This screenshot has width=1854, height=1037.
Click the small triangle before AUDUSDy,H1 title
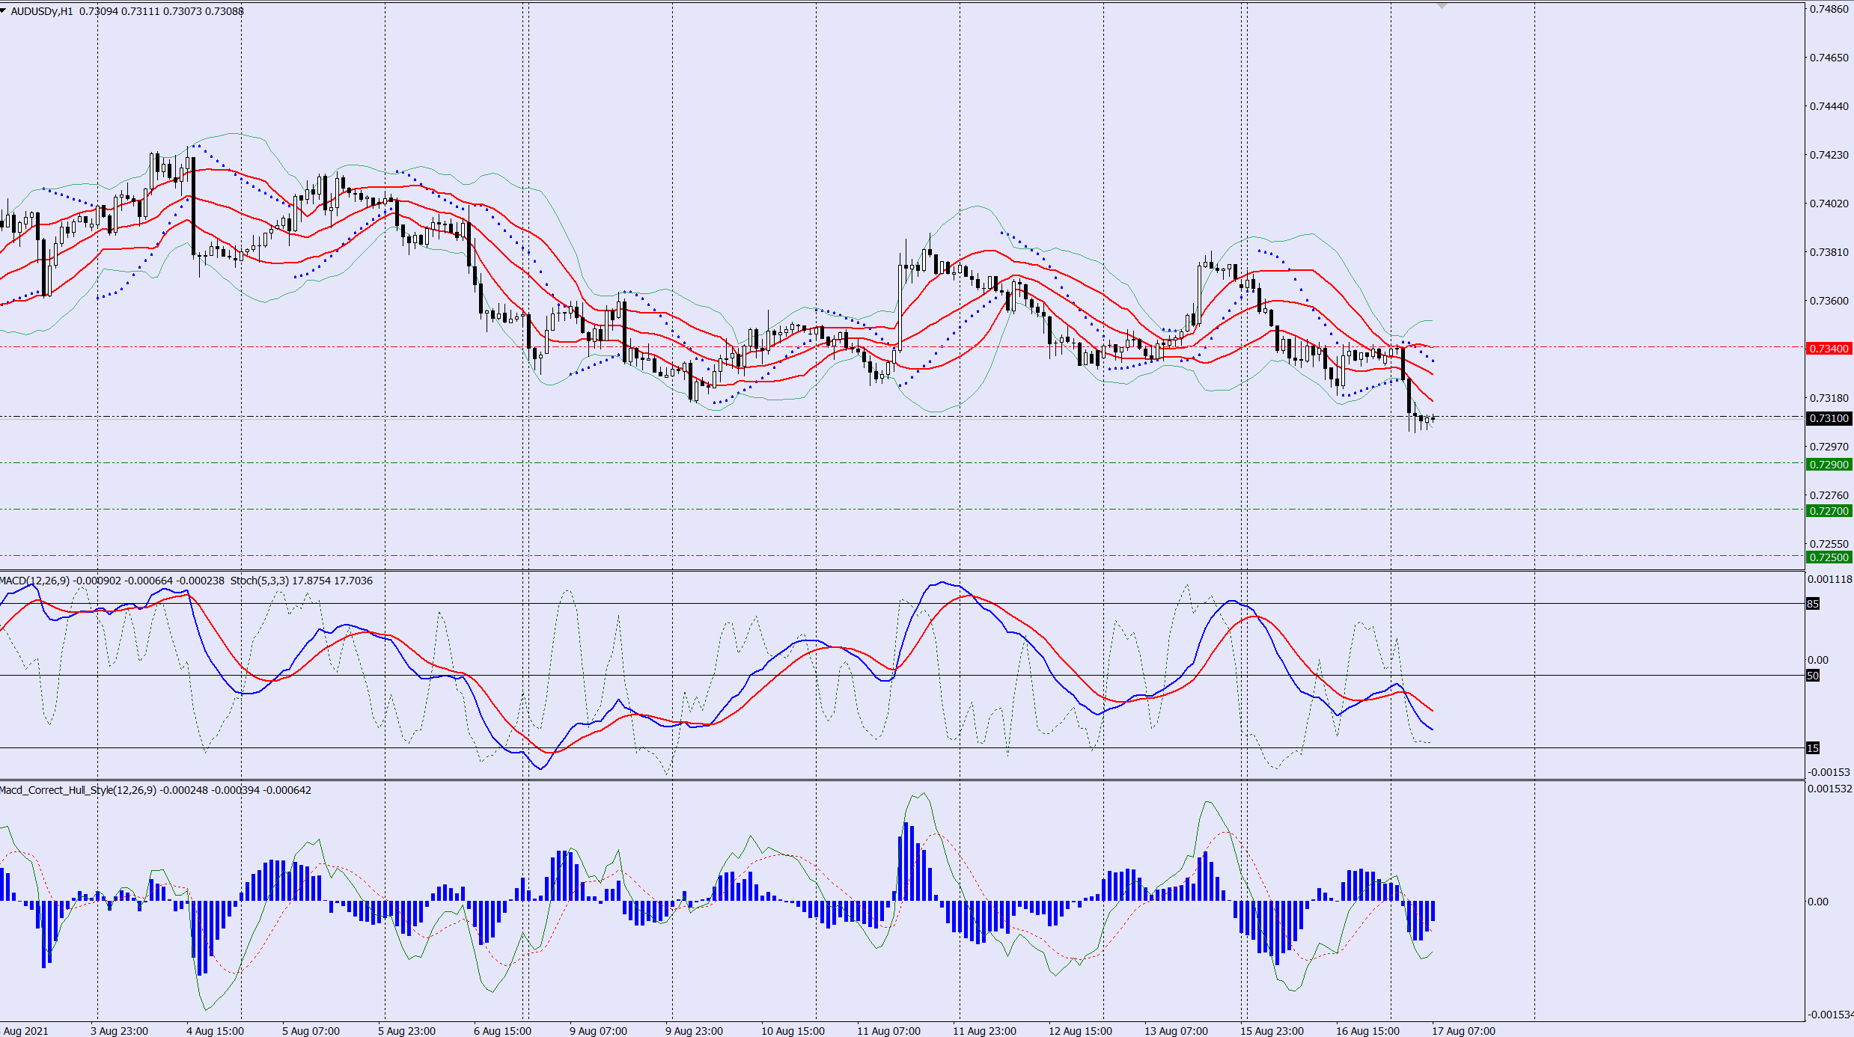coord(4,11)
